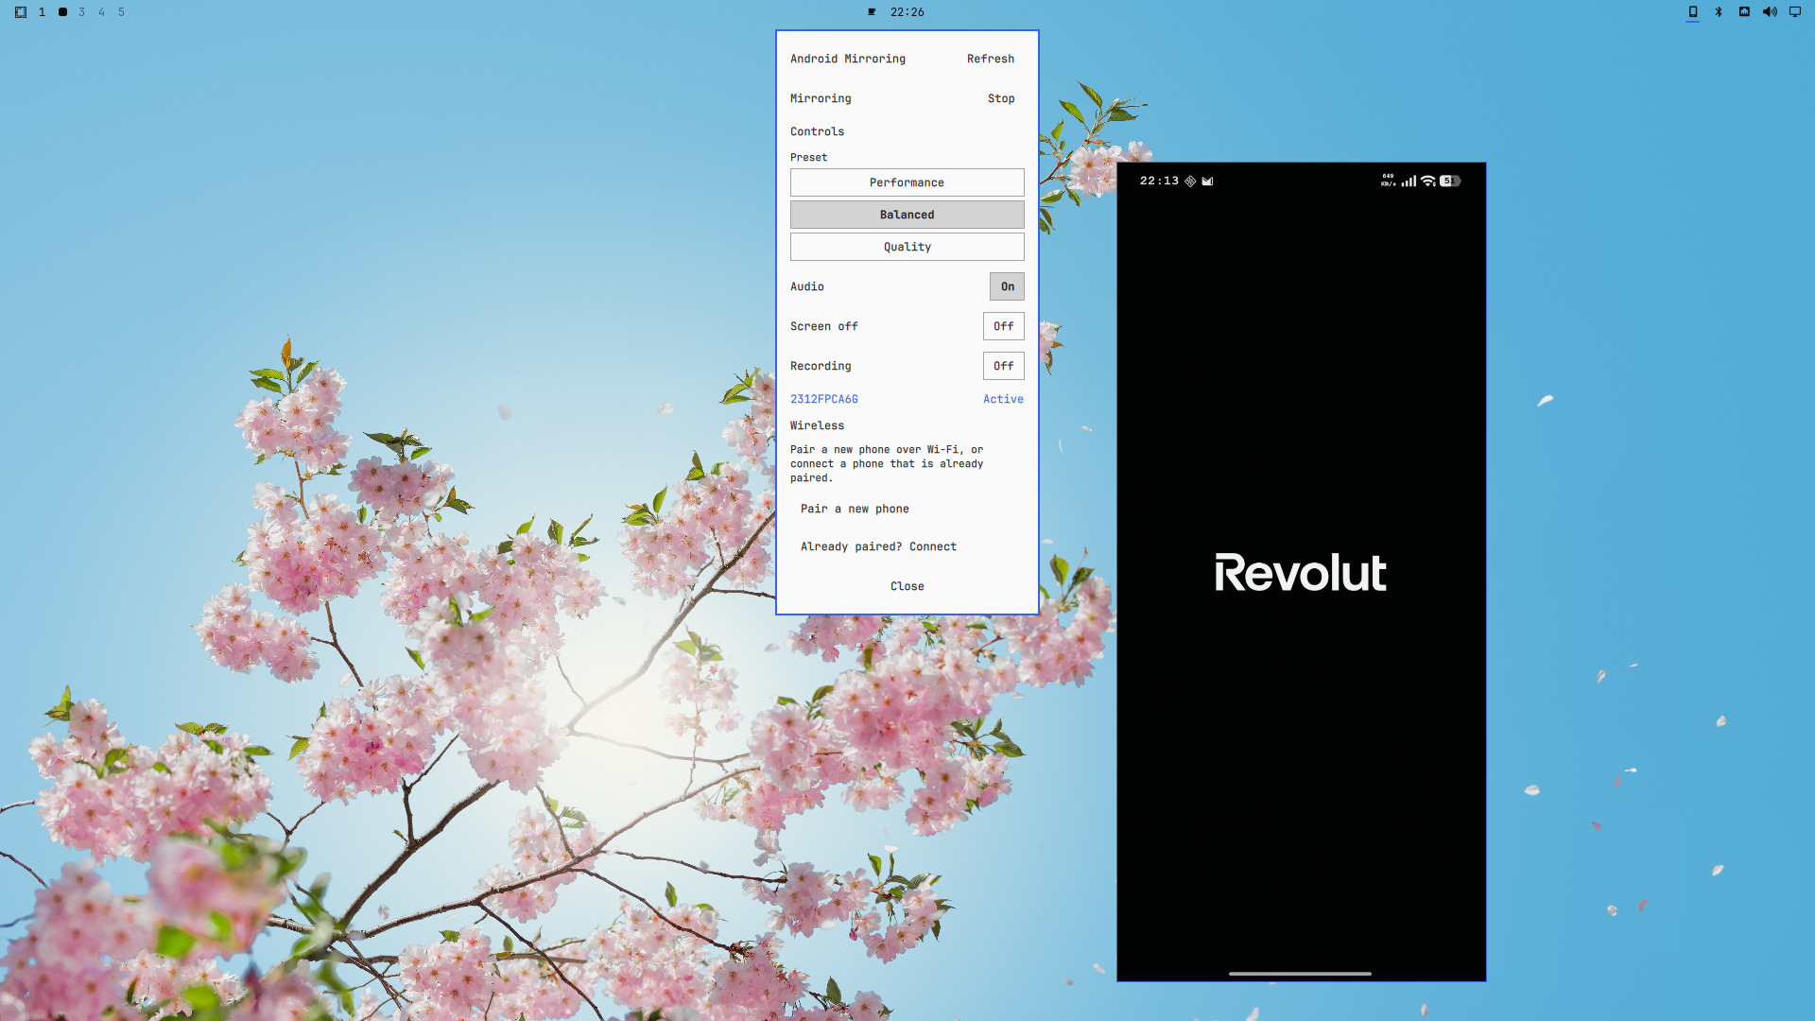
Task: Toggle the Recording Off switch
Action: tap(1003, 366)
